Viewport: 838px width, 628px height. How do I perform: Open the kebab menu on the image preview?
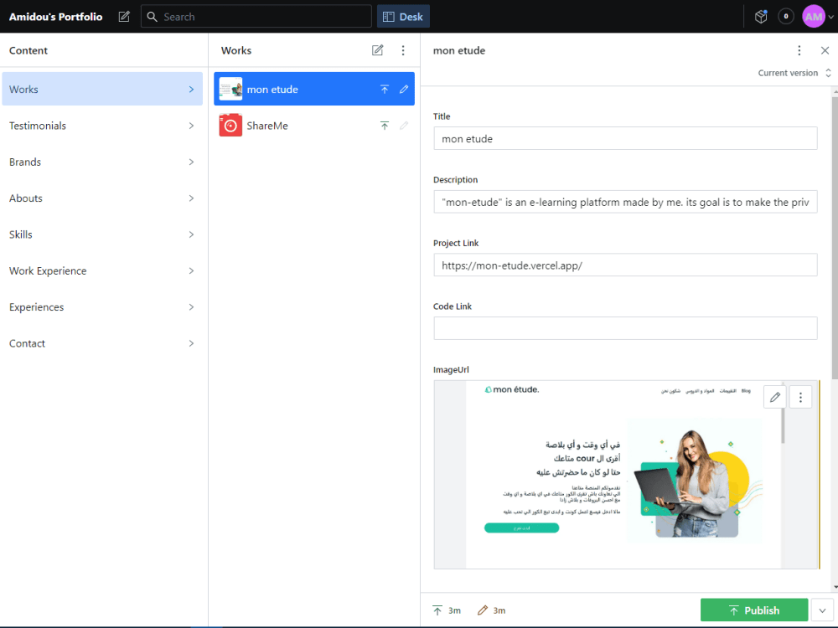800,396
